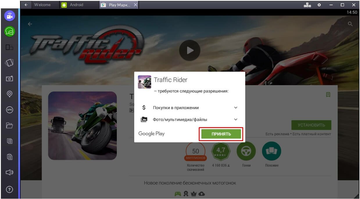
Task: Switch to the Android tab
Action: (x=76, y=5)
